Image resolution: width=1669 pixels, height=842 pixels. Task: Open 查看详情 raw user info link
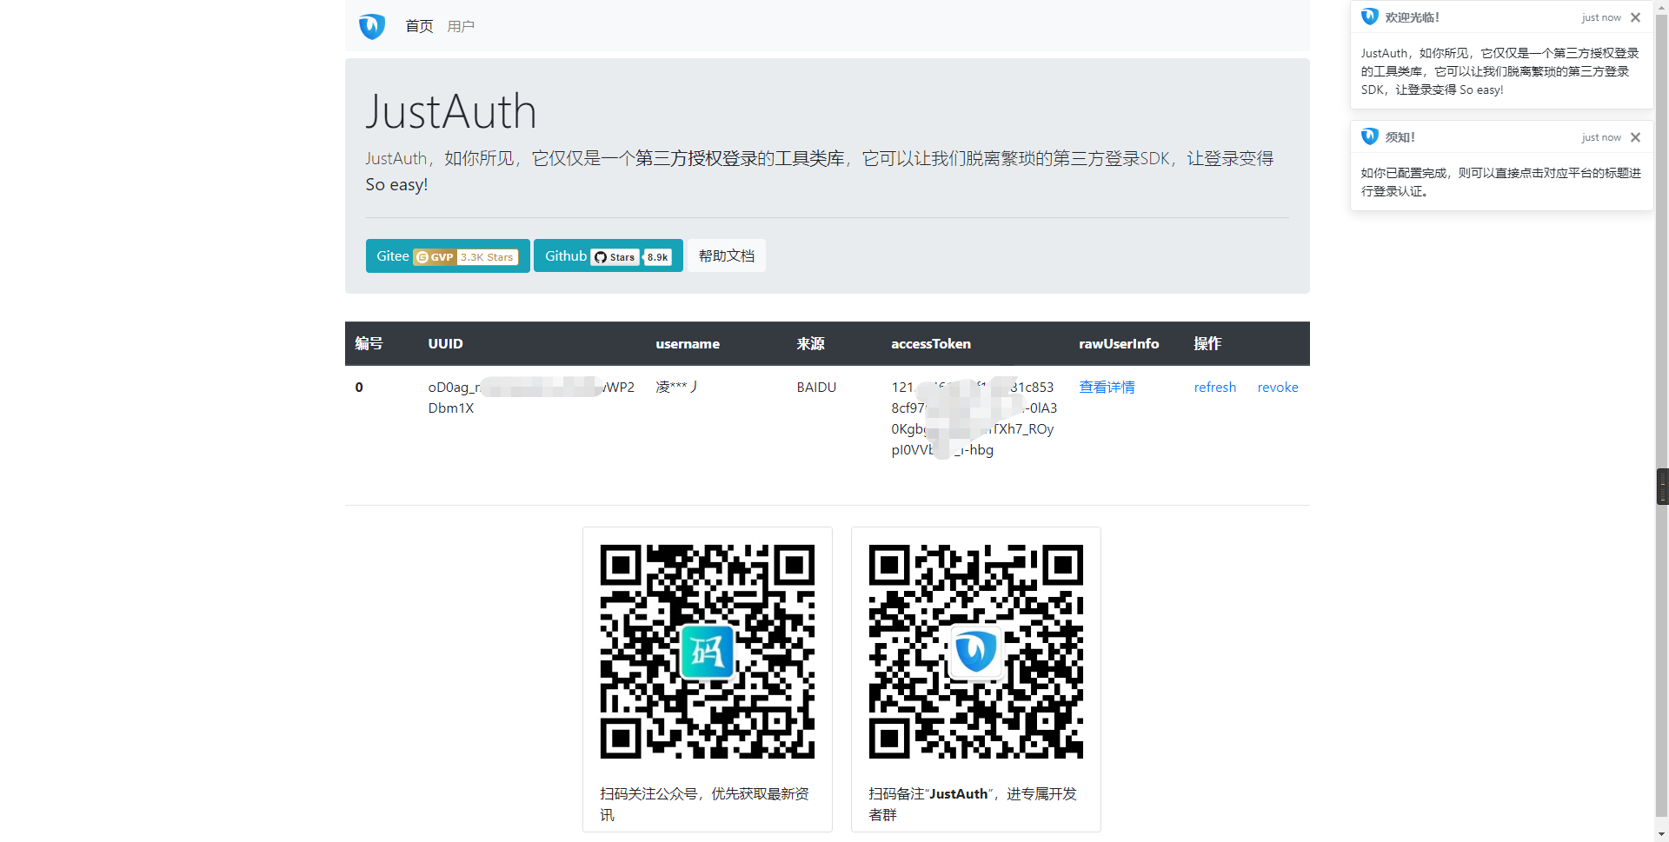pos(1107,387)
